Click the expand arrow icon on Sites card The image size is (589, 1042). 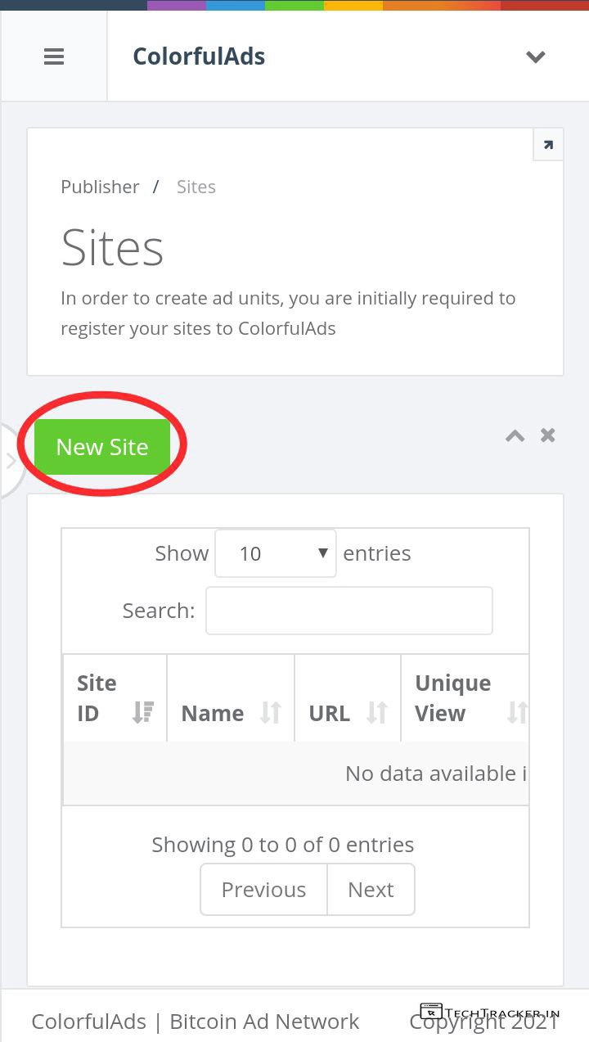pos(547,145)
